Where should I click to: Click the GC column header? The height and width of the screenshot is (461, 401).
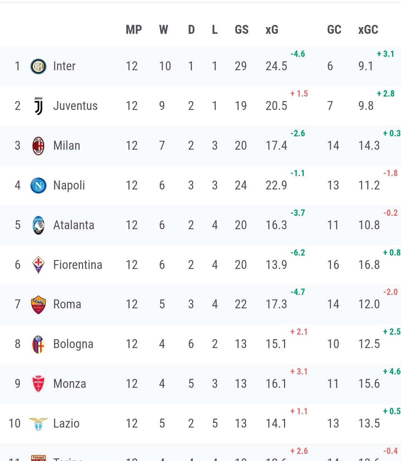pyautogui.click(x=334, y=30)
